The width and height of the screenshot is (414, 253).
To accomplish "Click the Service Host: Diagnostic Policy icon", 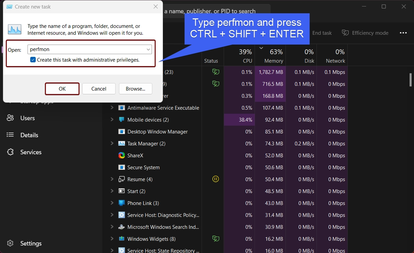I will click(121, 215).
